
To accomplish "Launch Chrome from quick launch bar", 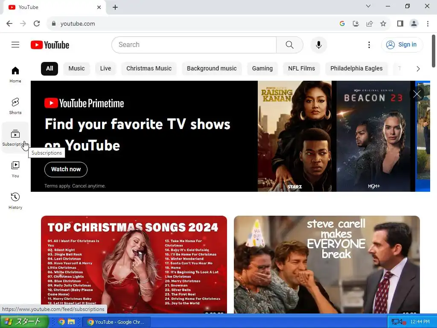I will point(61,322).
